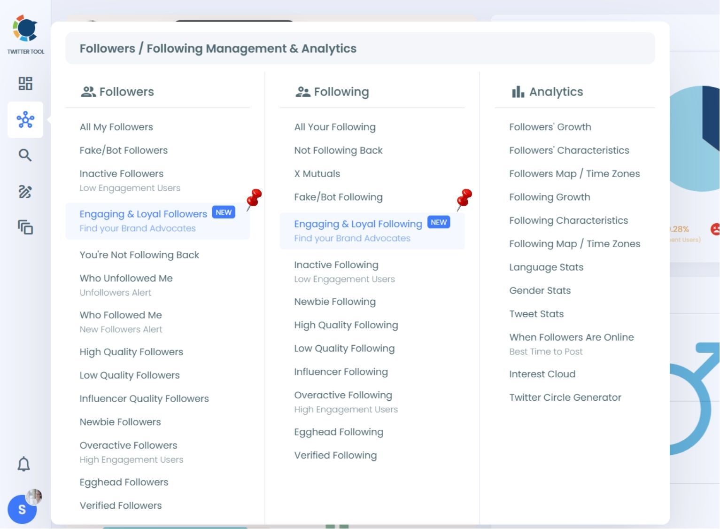Open the notifications bell icon
Viewport: 720px width, 529px height.
pyautogui.click(x=24, y=464)
